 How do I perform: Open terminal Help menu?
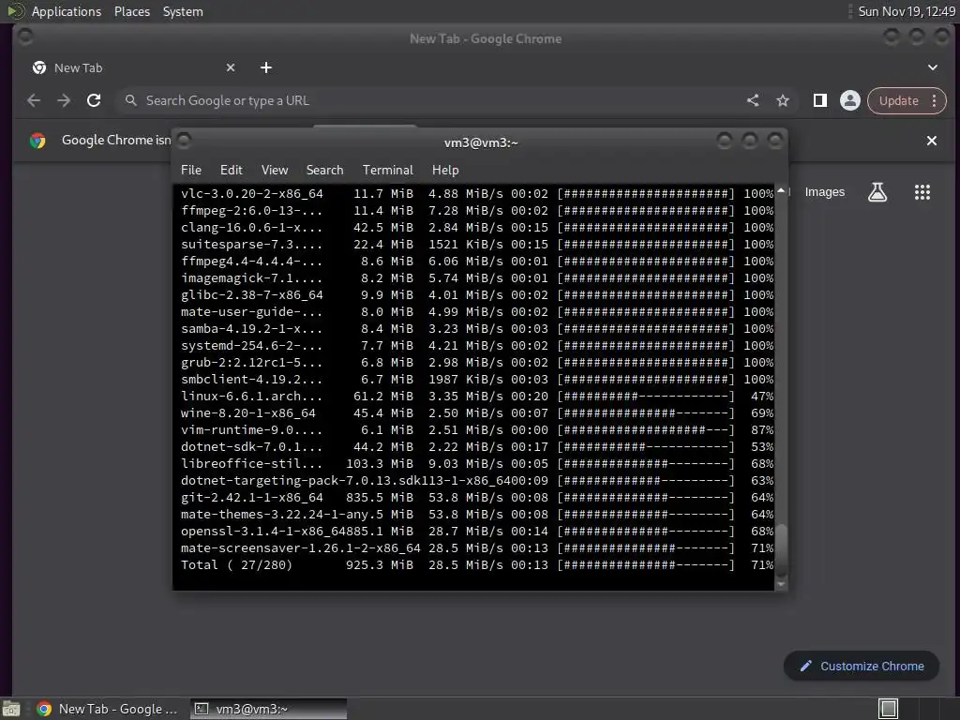coord(445,171)
